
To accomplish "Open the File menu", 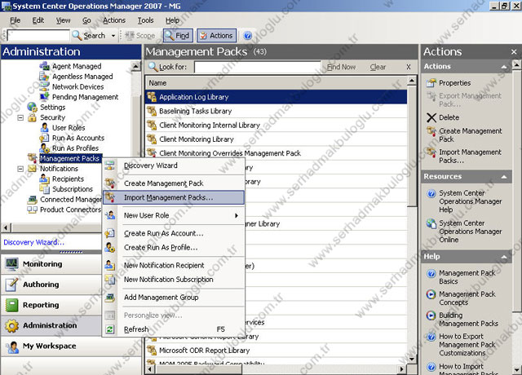I will (15, 20).
